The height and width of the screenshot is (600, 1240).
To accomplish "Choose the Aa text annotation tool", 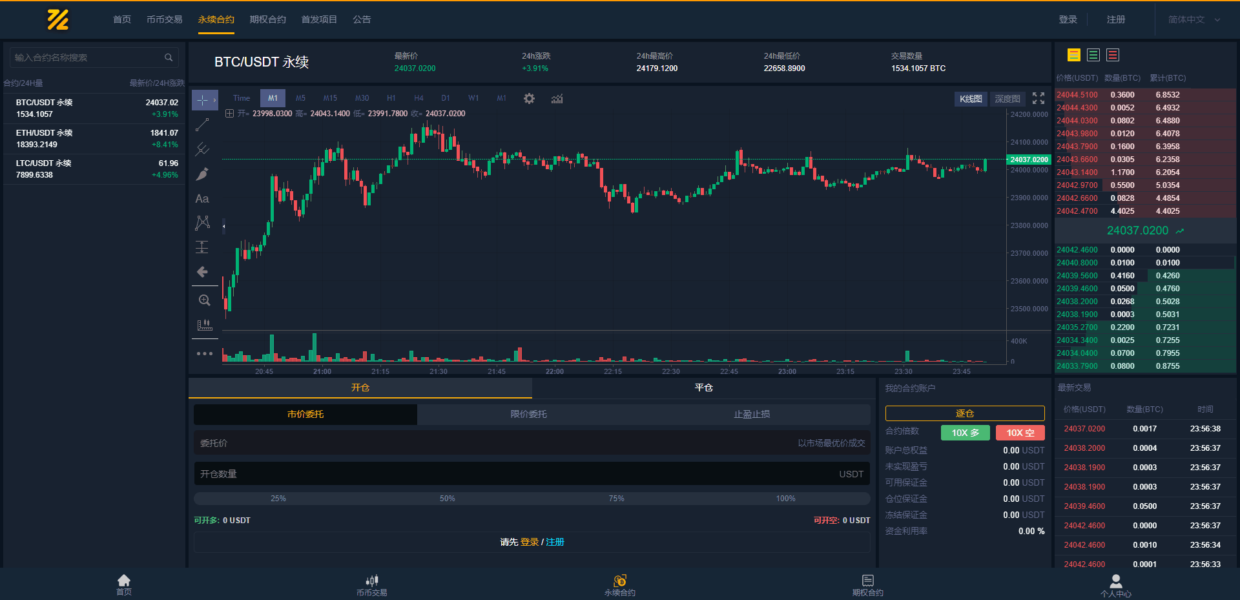I will (x=202, y=199).
